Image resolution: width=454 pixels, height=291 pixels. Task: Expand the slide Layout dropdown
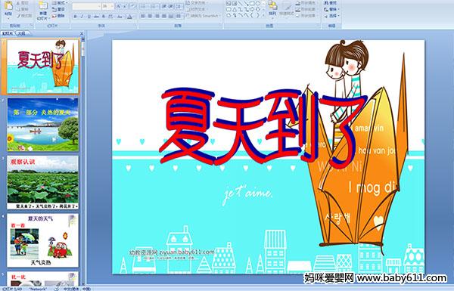[59, 3]
